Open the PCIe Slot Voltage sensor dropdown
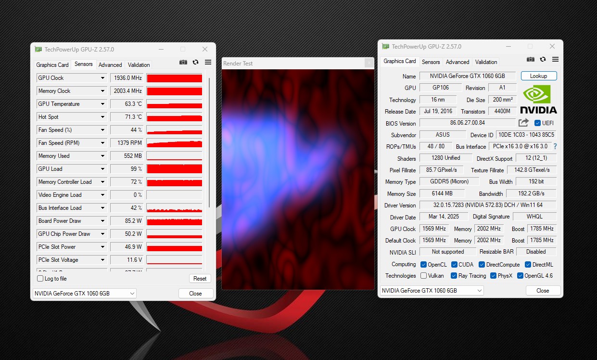 [102, 260]
